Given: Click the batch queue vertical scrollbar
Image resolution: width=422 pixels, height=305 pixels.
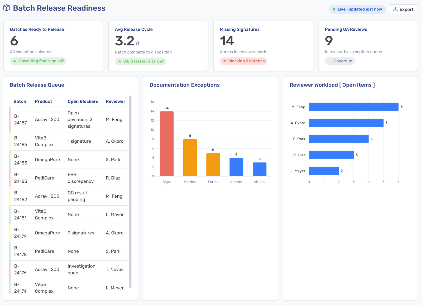Looking at the screenshot, I should click(130, 192).
